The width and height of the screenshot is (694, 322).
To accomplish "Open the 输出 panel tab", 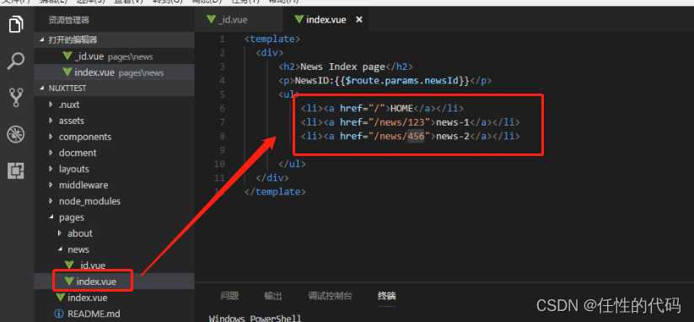I will (x=273, y=296).
